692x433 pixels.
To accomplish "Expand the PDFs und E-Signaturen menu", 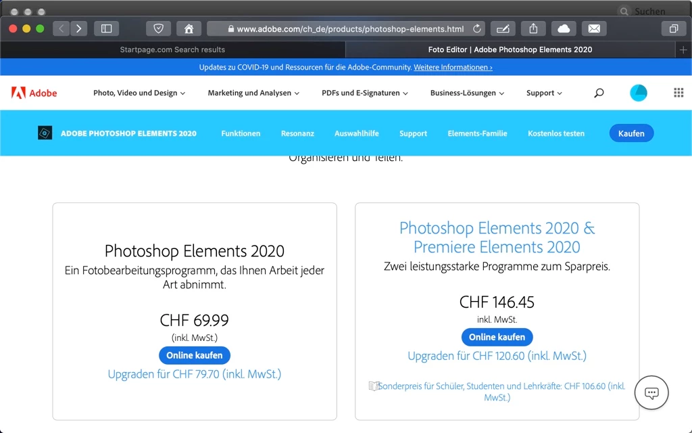I will tap(364, 93).
